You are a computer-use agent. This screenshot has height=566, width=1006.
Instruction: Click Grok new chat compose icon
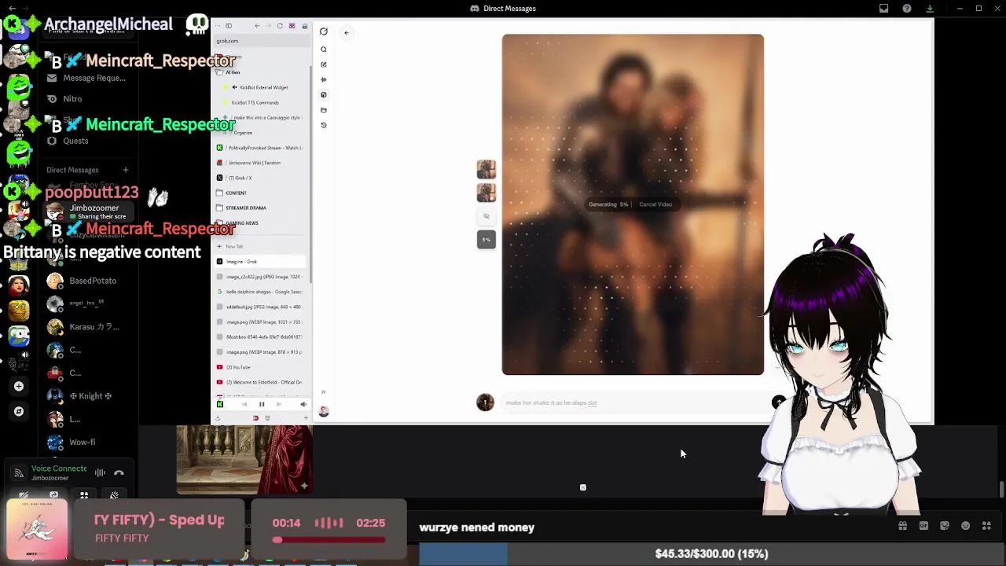(323, 64)
